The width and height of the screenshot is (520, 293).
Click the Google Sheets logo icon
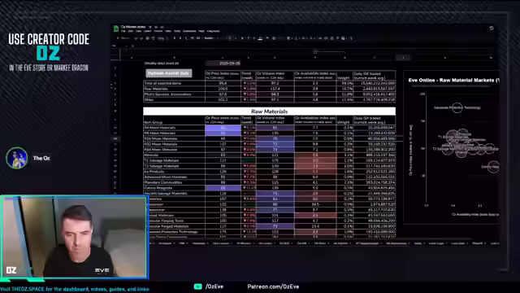coord(116,29)
